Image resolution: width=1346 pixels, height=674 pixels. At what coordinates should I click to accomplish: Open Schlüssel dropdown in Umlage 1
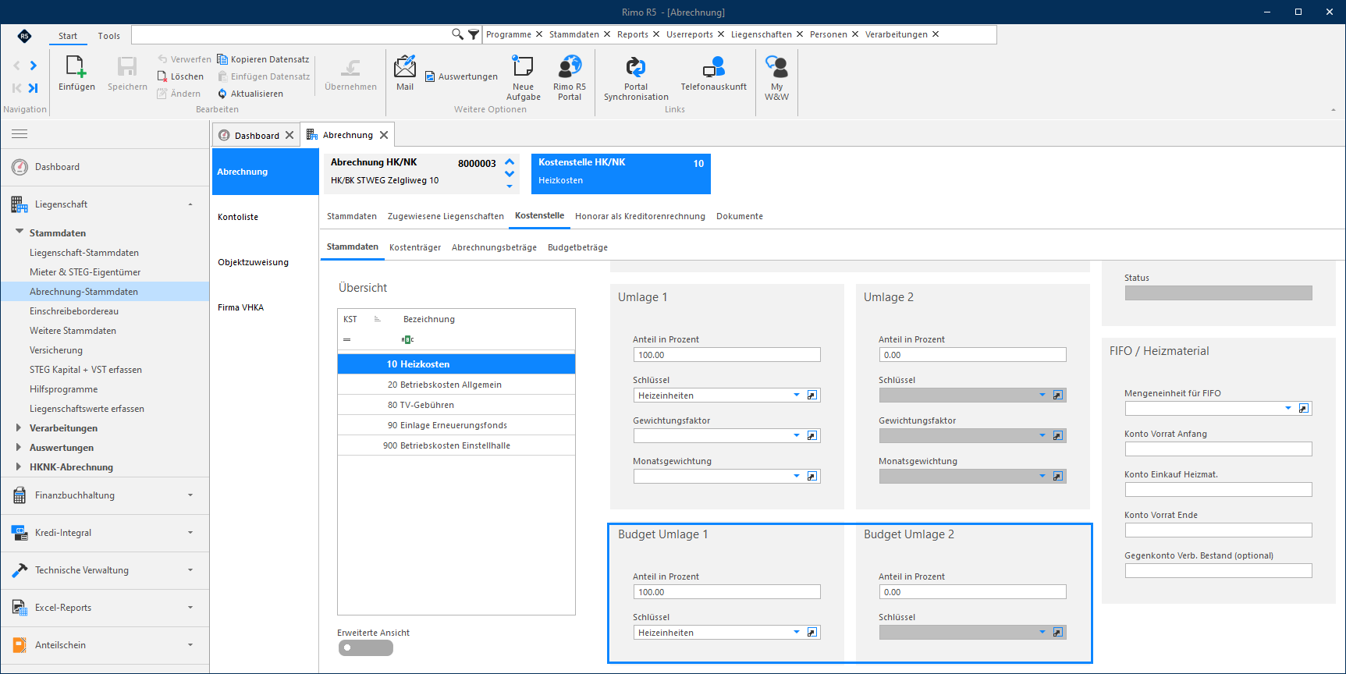797,396
